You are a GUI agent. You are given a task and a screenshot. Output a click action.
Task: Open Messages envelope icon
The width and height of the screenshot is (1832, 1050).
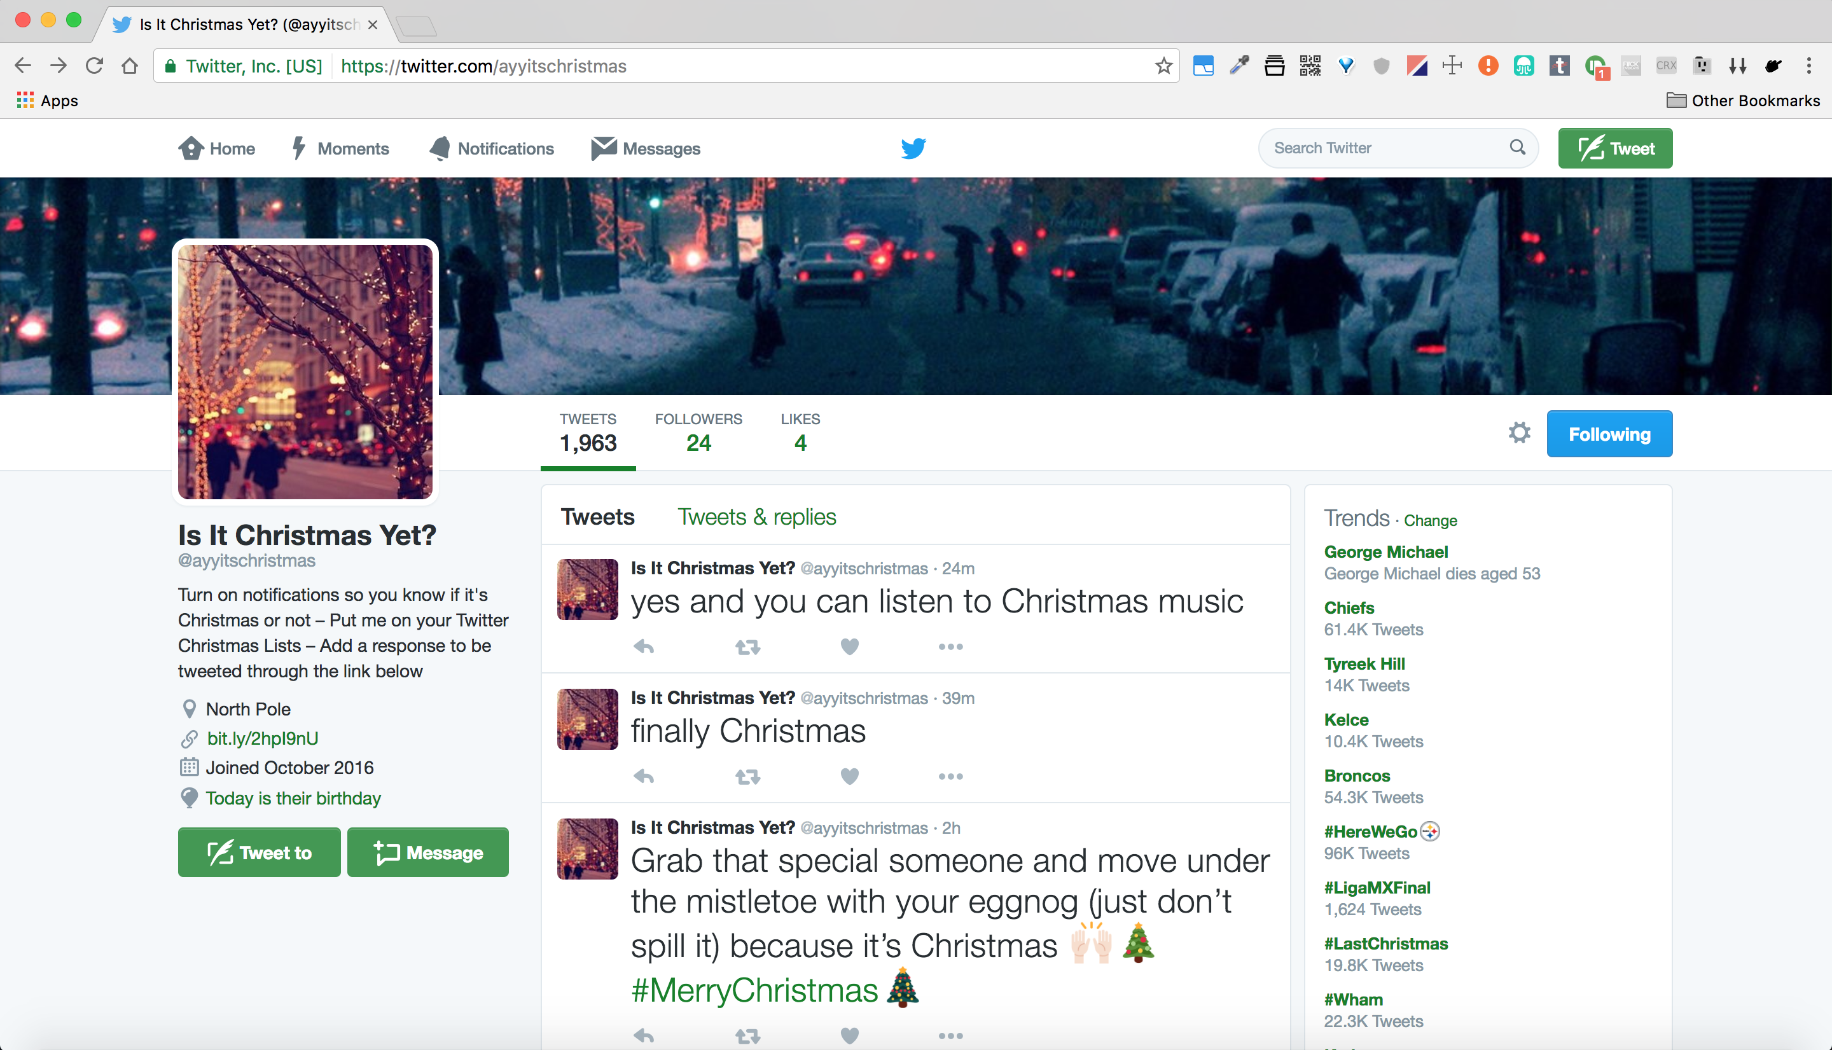(x=603, y=148)
